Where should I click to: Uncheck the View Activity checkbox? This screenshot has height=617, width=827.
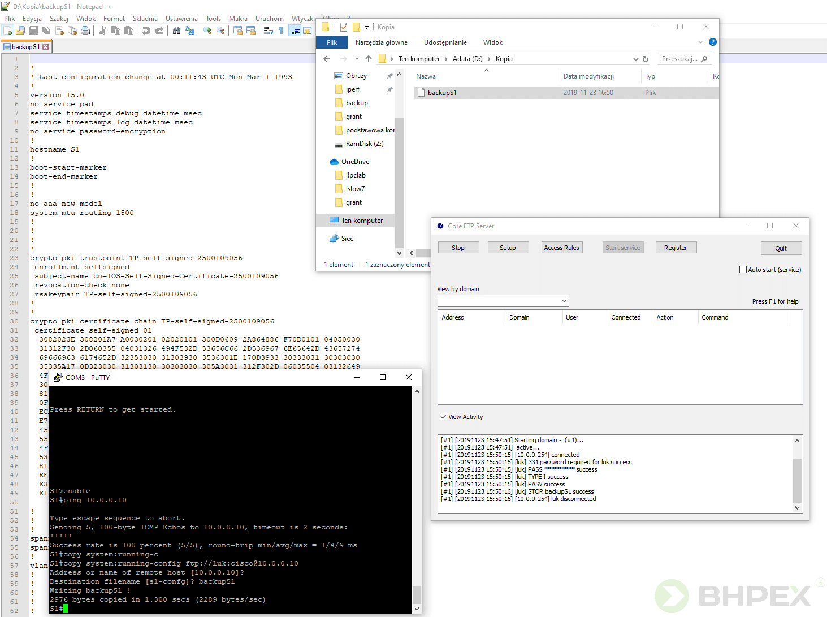click(443, 417)
